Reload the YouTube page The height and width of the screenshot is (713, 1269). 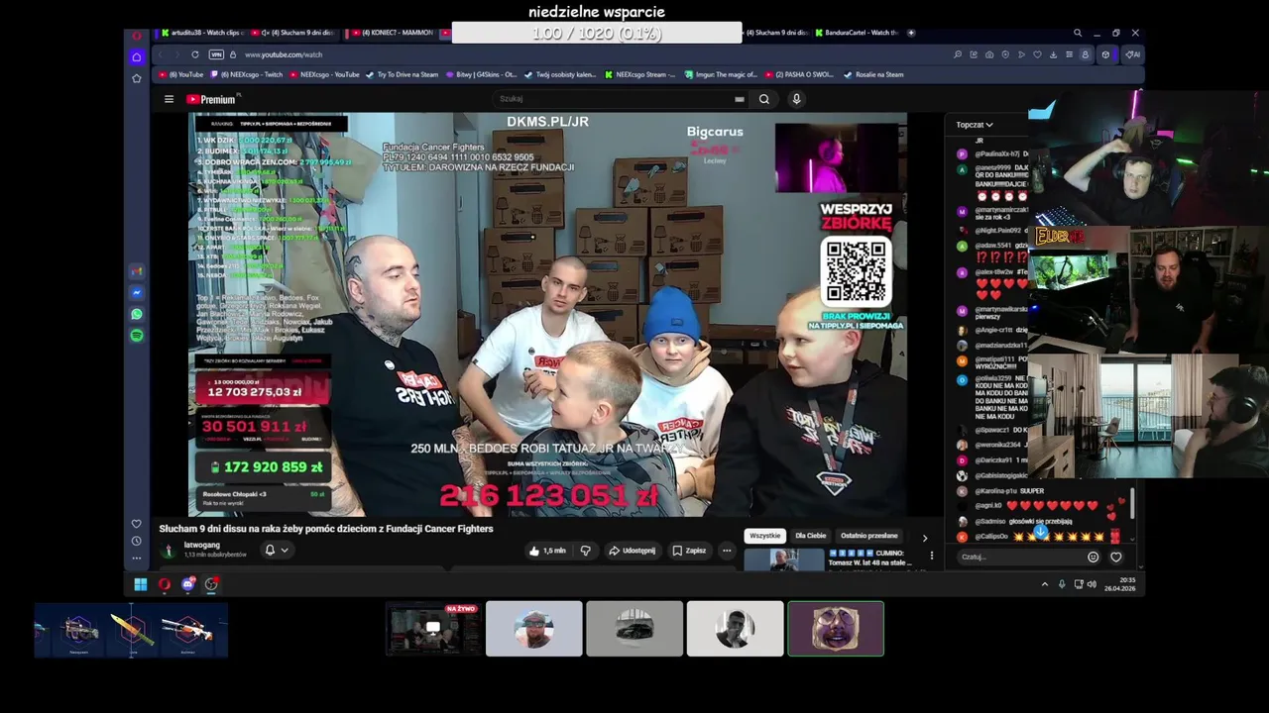click(x=195, y=54)
